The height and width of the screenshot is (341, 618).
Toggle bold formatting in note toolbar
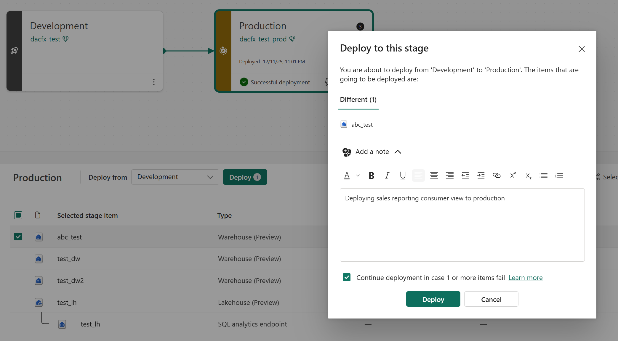(x=371, y=176)
